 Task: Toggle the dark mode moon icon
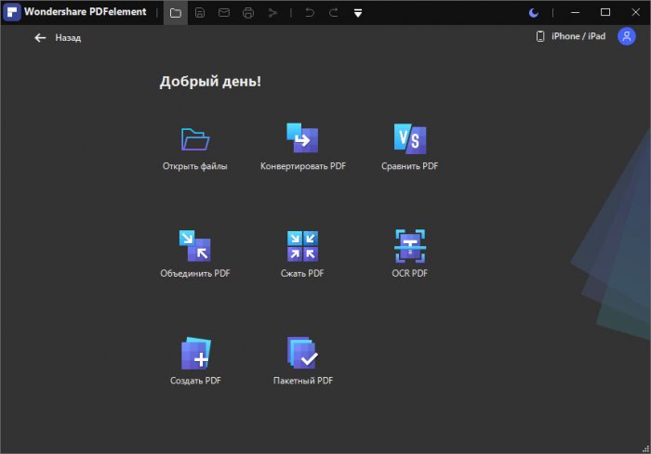pos(533,13)
